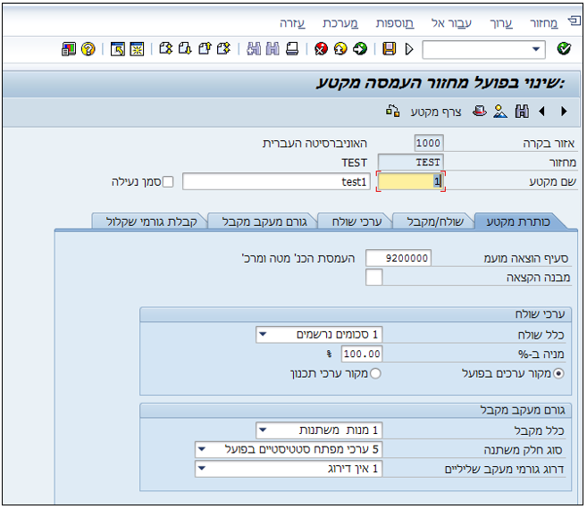Toggle the סמן נעילה checkbox
This screenshot has width=587, height=509.
(x=168, y=182)
